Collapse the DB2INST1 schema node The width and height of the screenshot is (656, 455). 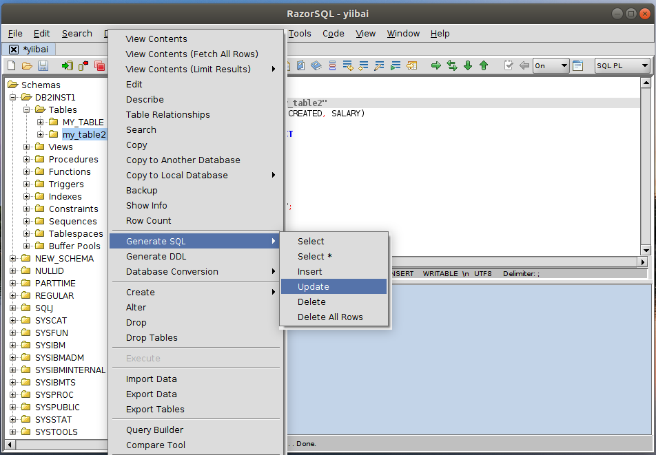[x=13, y=97]
